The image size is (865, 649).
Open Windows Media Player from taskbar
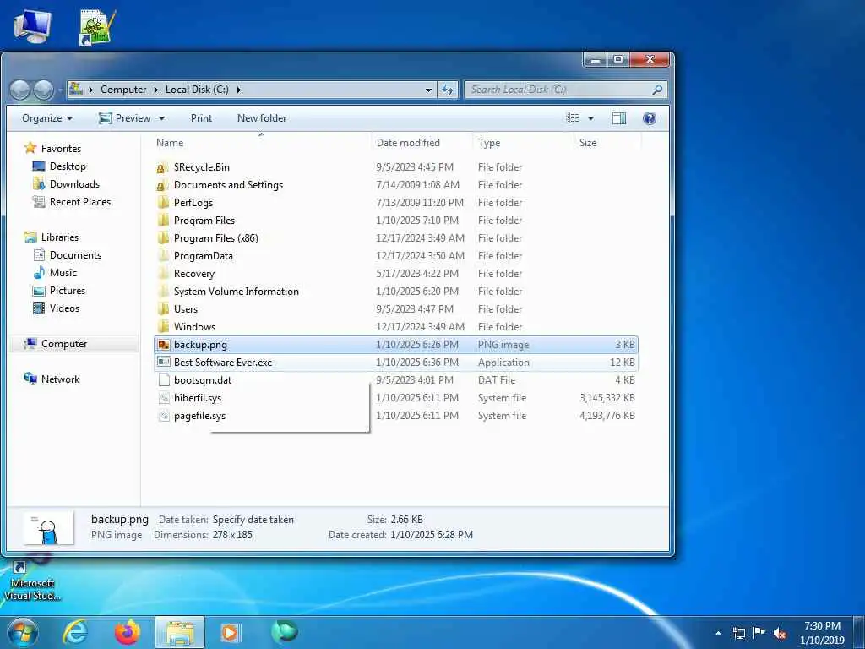click(231, 632)
